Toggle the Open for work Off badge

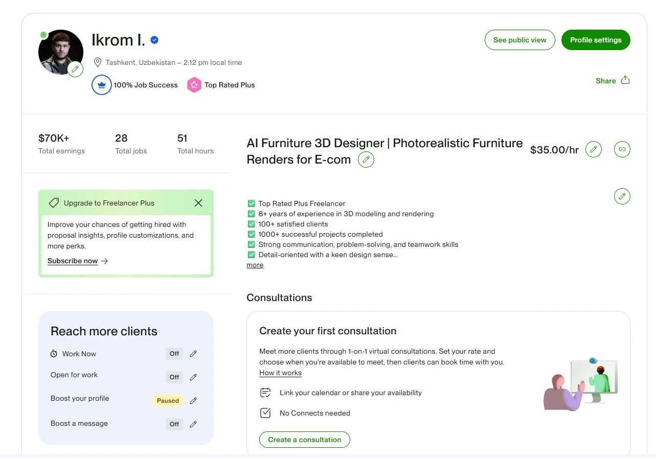[174, 377]
